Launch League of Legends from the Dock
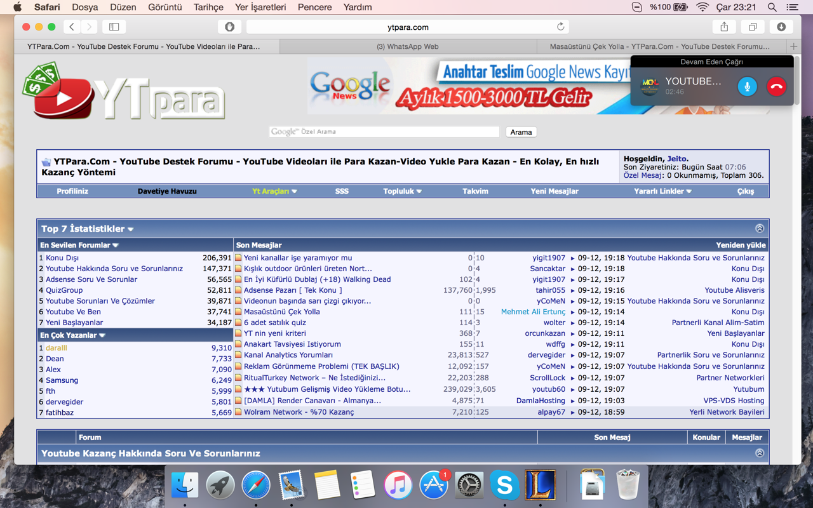Screen dimensions: 813x508 541,486
